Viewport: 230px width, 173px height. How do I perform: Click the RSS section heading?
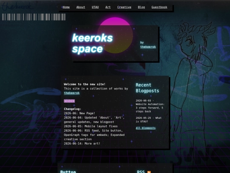tap(141, 172)
